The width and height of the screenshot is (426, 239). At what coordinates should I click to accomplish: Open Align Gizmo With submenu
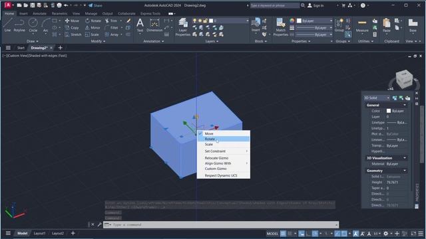click(x=224, y=163)
